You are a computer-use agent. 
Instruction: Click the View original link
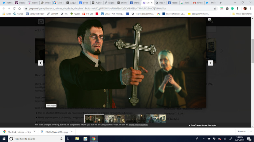coord(51,106)
